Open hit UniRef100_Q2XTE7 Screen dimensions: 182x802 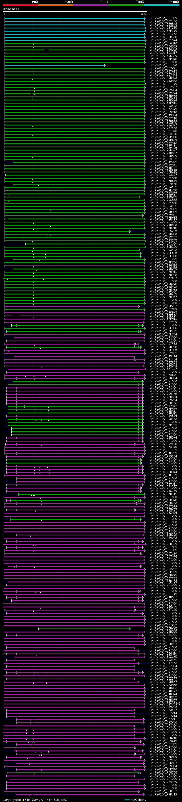[x=163, y=237]
